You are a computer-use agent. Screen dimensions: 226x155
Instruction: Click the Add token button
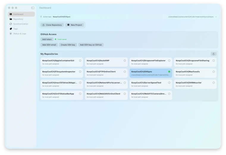pyautogui.click(x=47, y=39)
